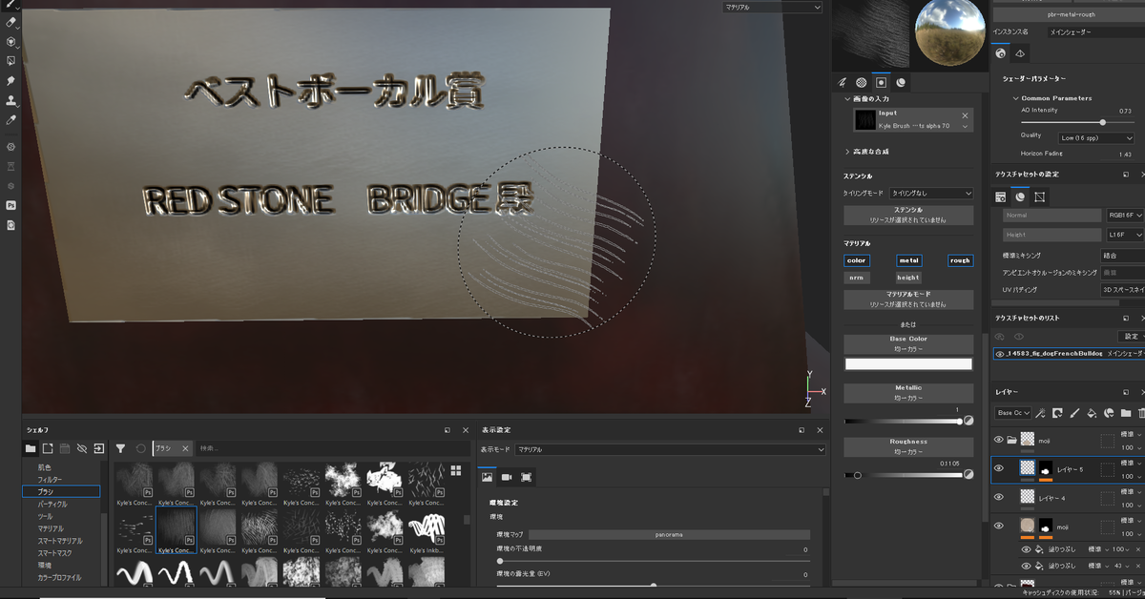Expand the 高度な合成 section
The image size is (1145, 599).
(848, 152)
